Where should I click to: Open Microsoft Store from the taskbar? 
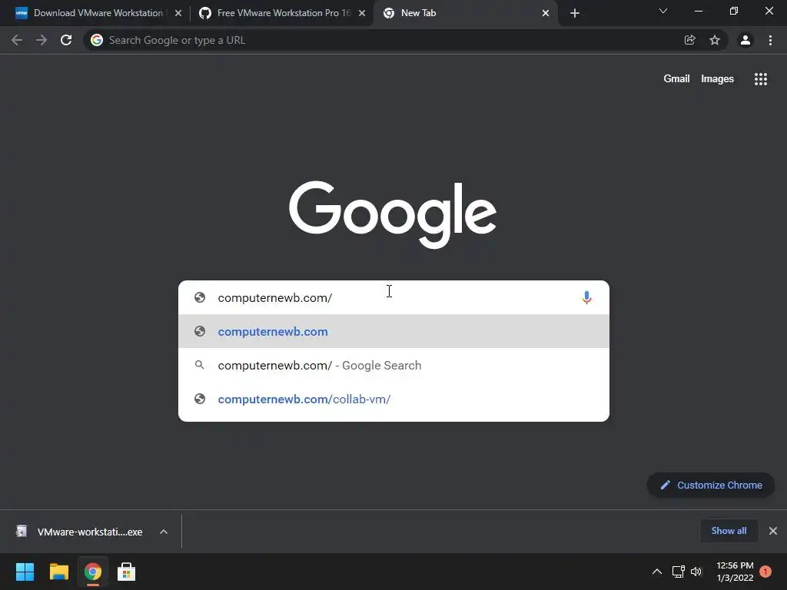[126, 572]
